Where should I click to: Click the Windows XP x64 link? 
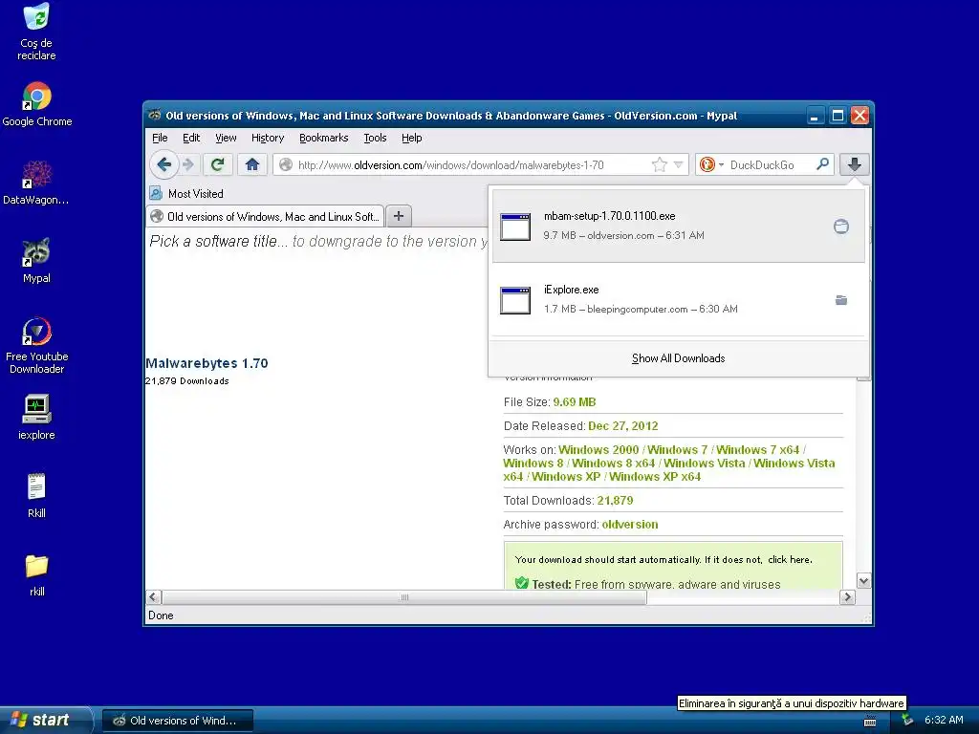tap(654, 477)
